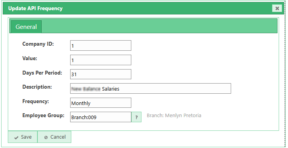Click the cancel circle icon
This screenshot has height=148, width=288.
[46, 137]
